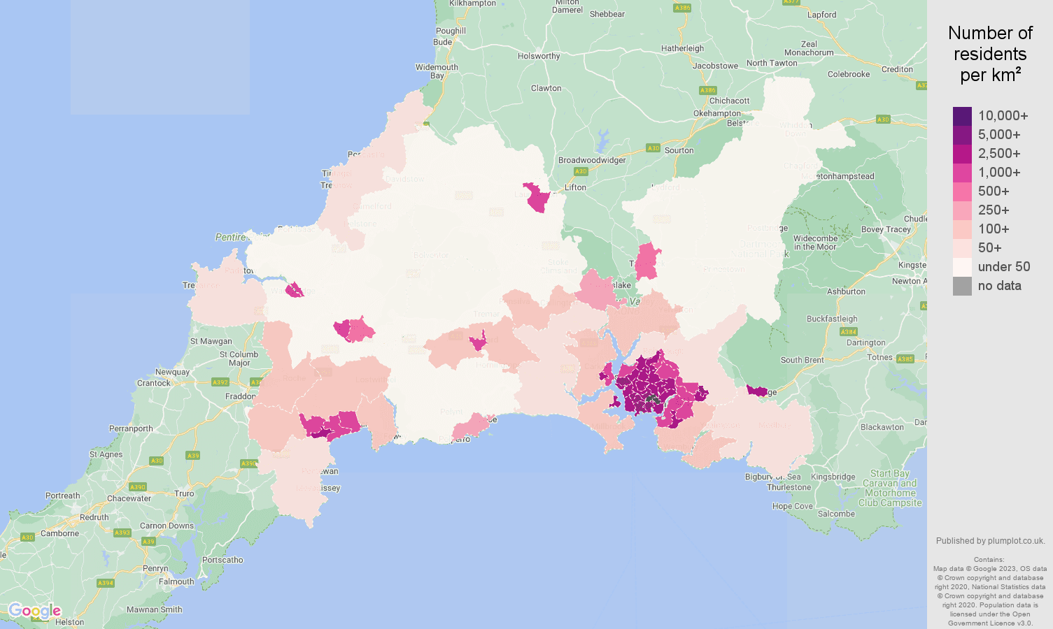
Task: Click the Newquay town label
Action: 172,372
